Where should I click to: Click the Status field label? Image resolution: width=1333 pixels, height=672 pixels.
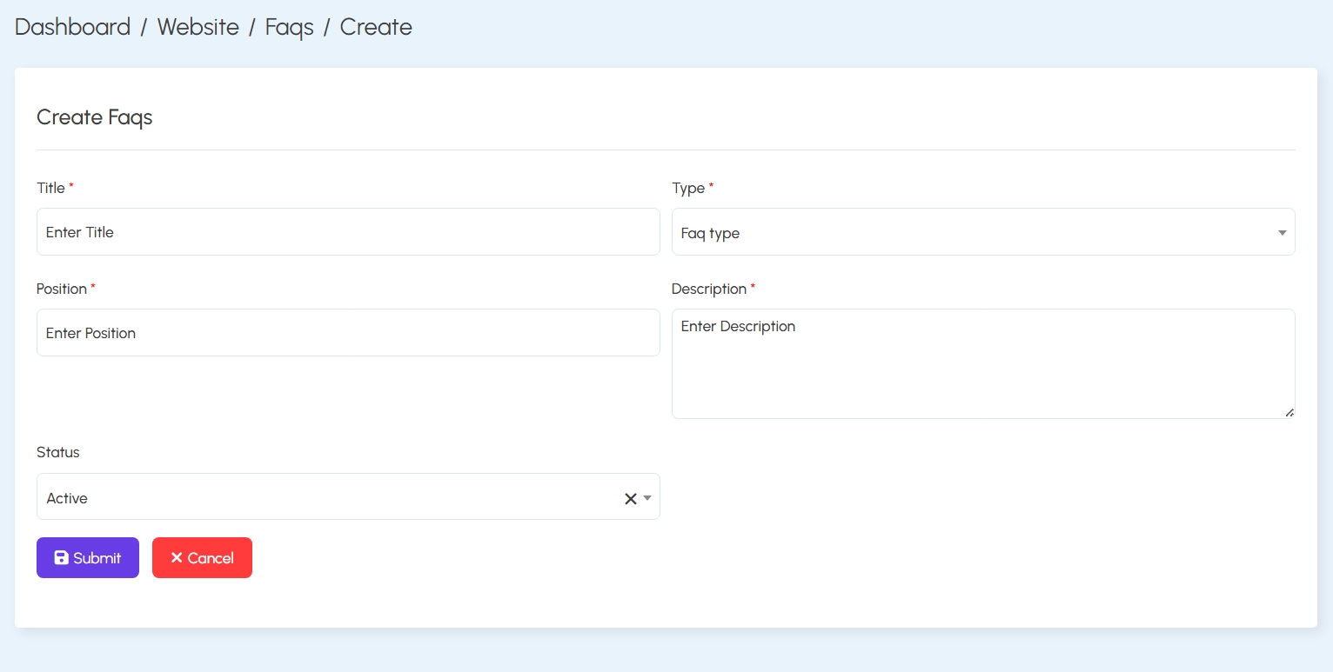coord(58,452)
